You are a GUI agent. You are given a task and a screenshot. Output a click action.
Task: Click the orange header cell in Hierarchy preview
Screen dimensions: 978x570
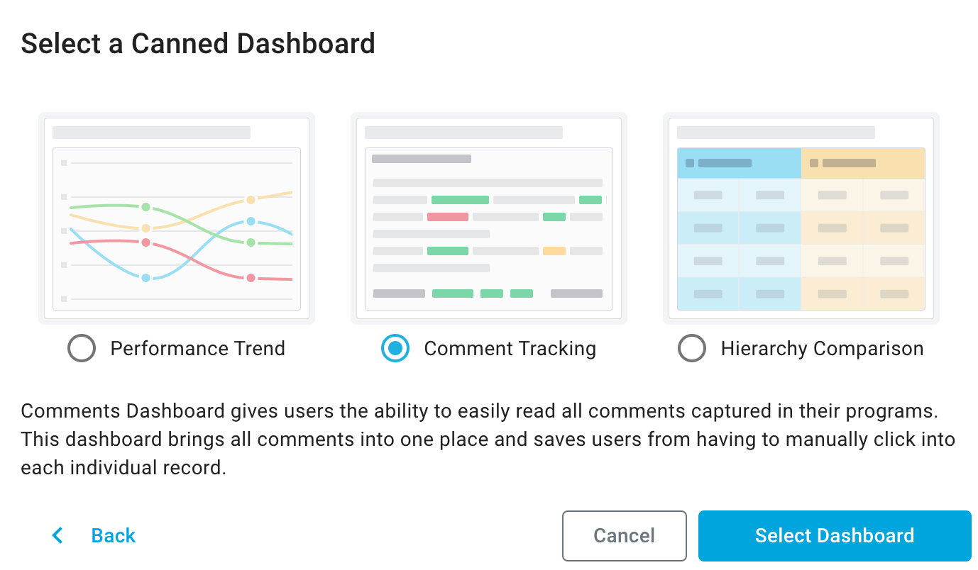pos(863,163)
